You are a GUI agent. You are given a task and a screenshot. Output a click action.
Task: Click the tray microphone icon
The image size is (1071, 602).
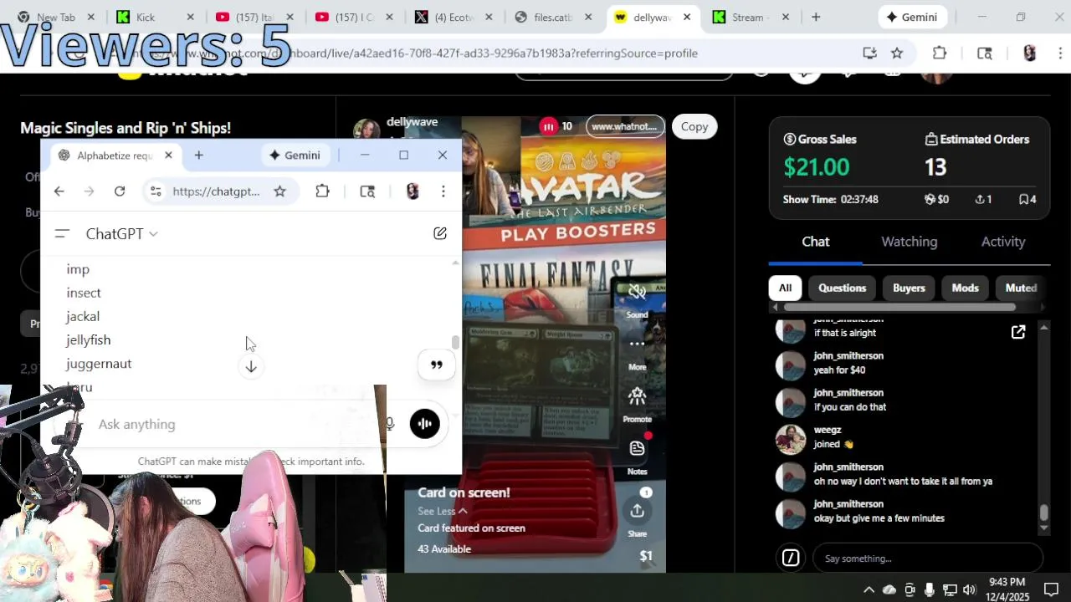(929, 589)
